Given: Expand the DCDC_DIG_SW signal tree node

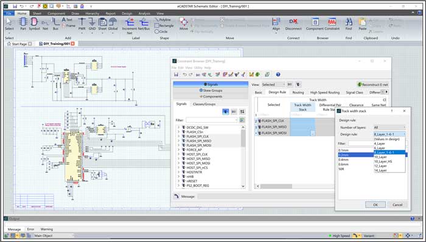Looking at the screenshot, I should 179,128.
